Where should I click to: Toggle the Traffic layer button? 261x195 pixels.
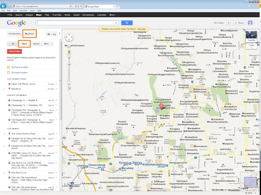pyautogui.click(x=251, y=46)
